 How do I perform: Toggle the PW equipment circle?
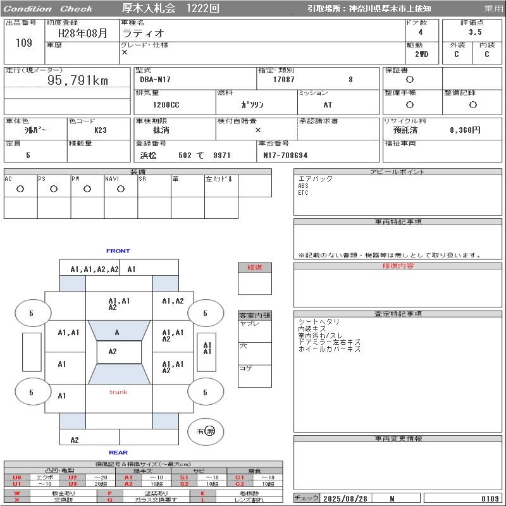coord(87,188)
